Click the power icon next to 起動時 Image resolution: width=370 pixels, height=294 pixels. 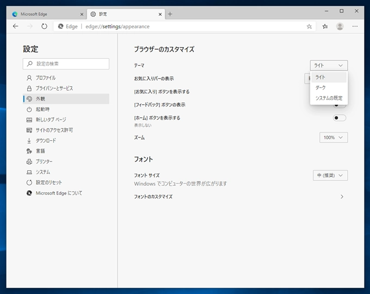[x=29, y=109]
